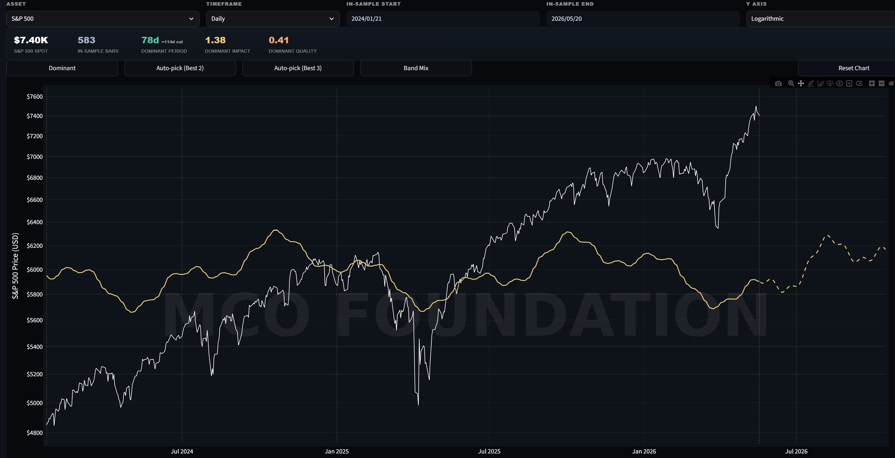This screenshot has width=895, height=458.
Task: Open the Y Axis Logarithmic dropdown
Action: 821,19
